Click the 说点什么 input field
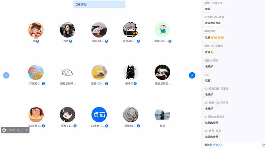This screenshot has width=265, height=149. click(16, 130)
